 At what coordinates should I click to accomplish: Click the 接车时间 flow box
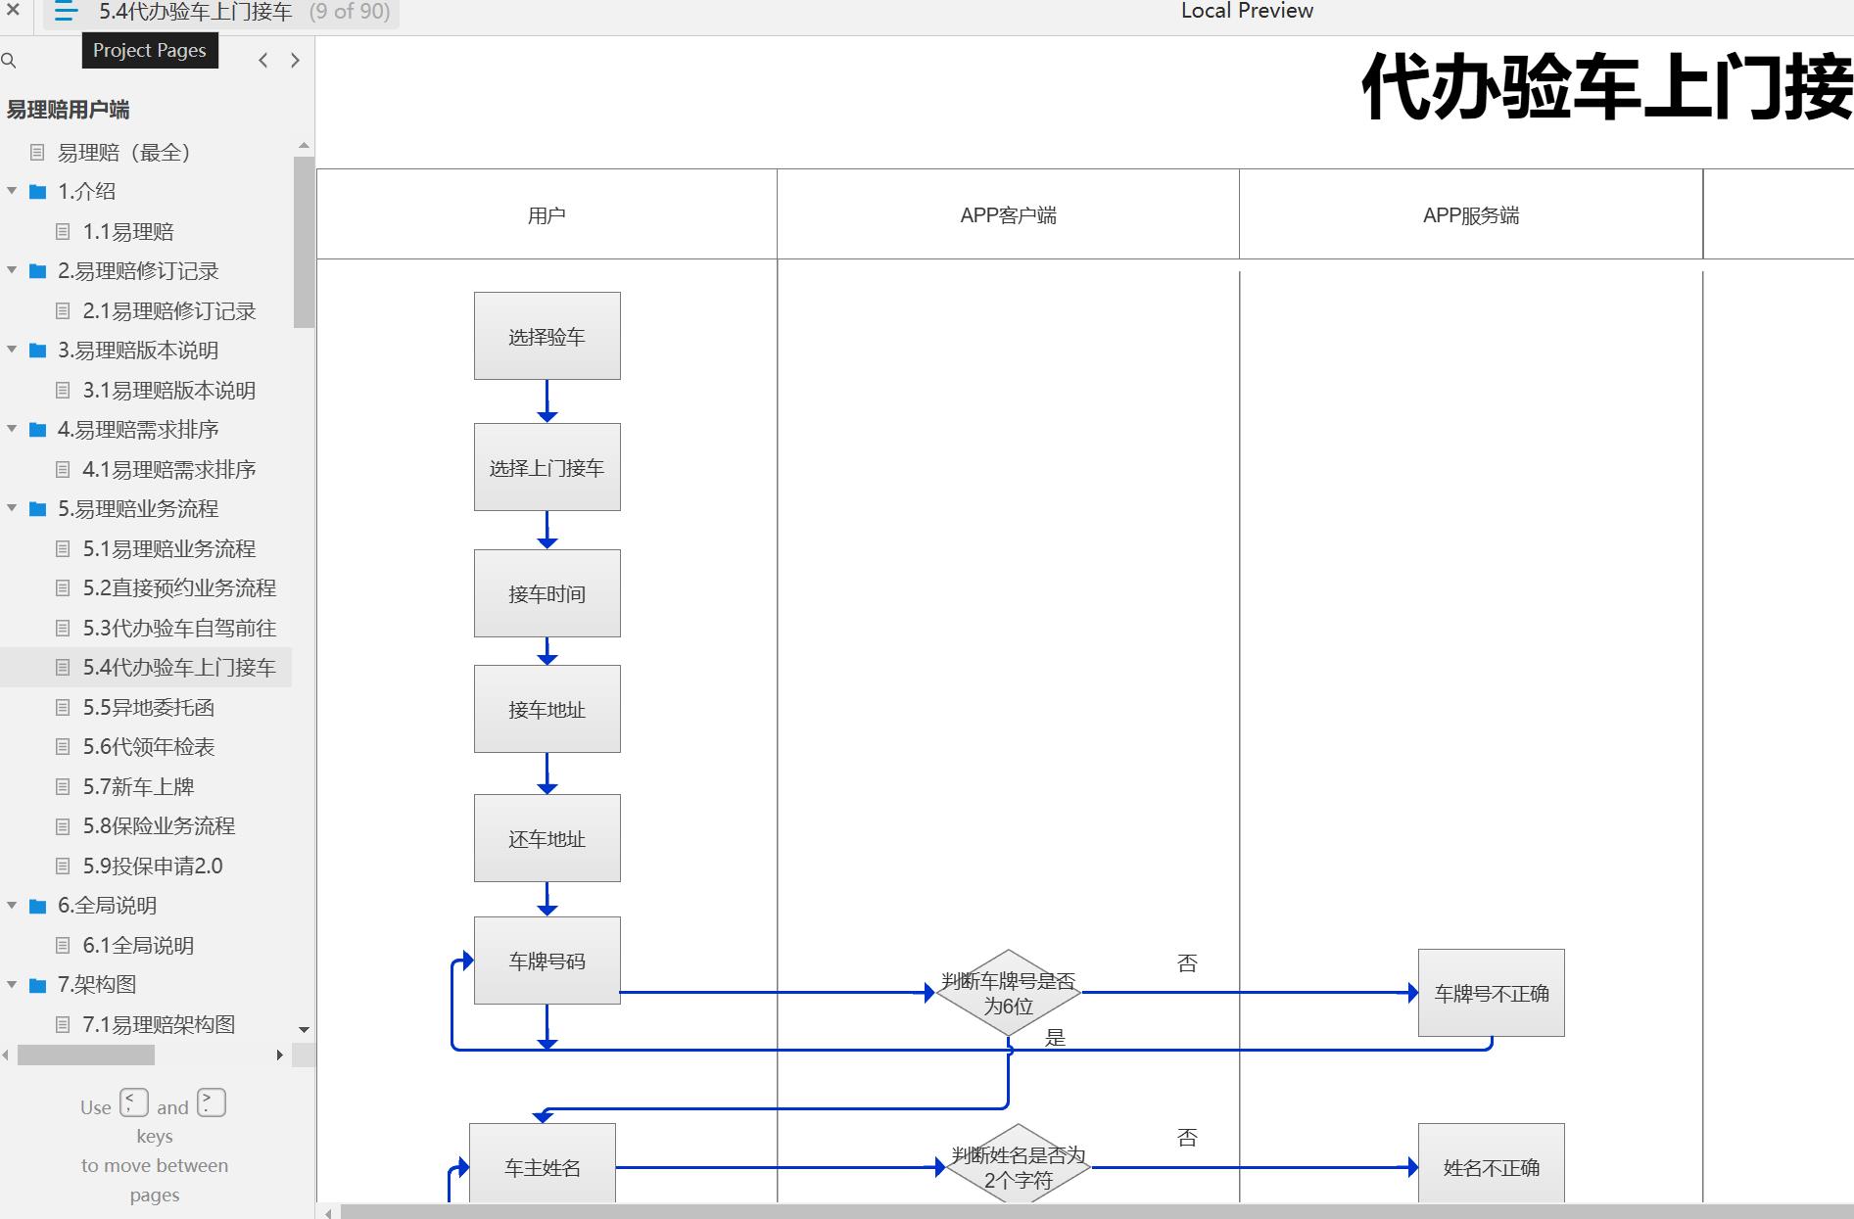tap(547, 593)
